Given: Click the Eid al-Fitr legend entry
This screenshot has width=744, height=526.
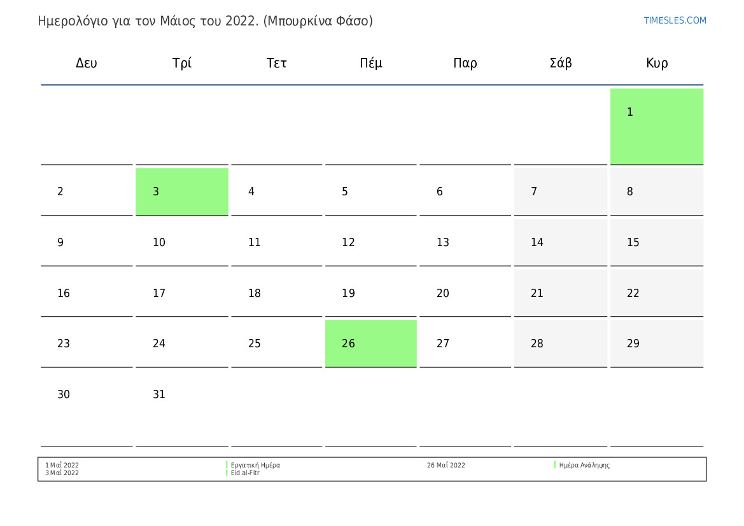Looking at the screenshot, I should click(x=245, y=473).
